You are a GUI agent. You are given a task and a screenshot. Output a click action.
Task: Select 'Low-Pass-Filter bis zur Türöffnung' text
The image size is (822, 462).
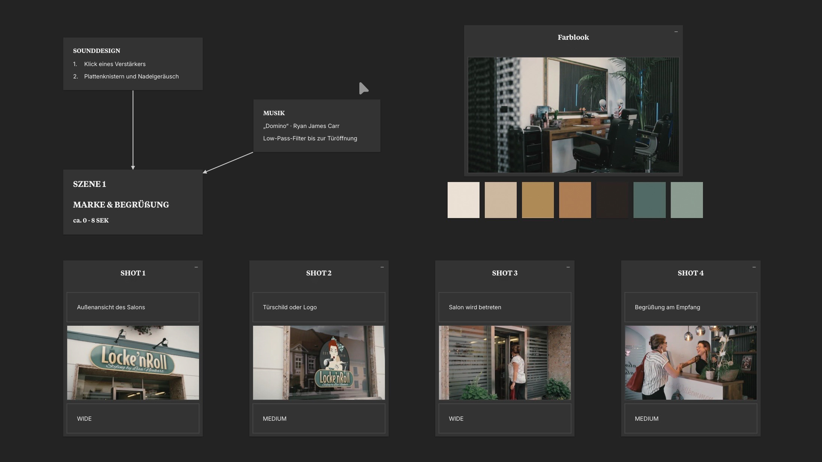(310, 138)
